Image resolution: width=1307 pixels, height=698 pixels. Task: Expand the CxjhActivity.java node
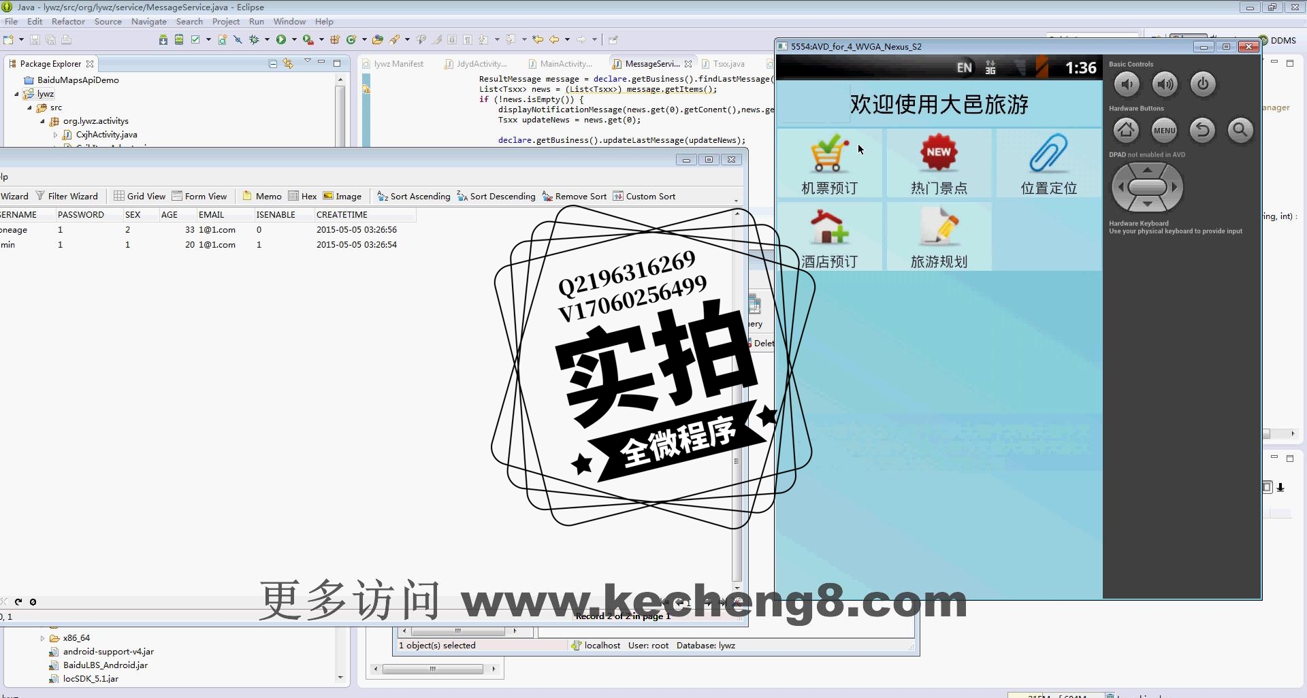click(55, 135)
